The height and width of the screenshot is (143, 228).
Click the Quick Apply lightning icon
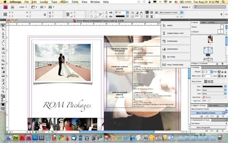tap(221, 14)
